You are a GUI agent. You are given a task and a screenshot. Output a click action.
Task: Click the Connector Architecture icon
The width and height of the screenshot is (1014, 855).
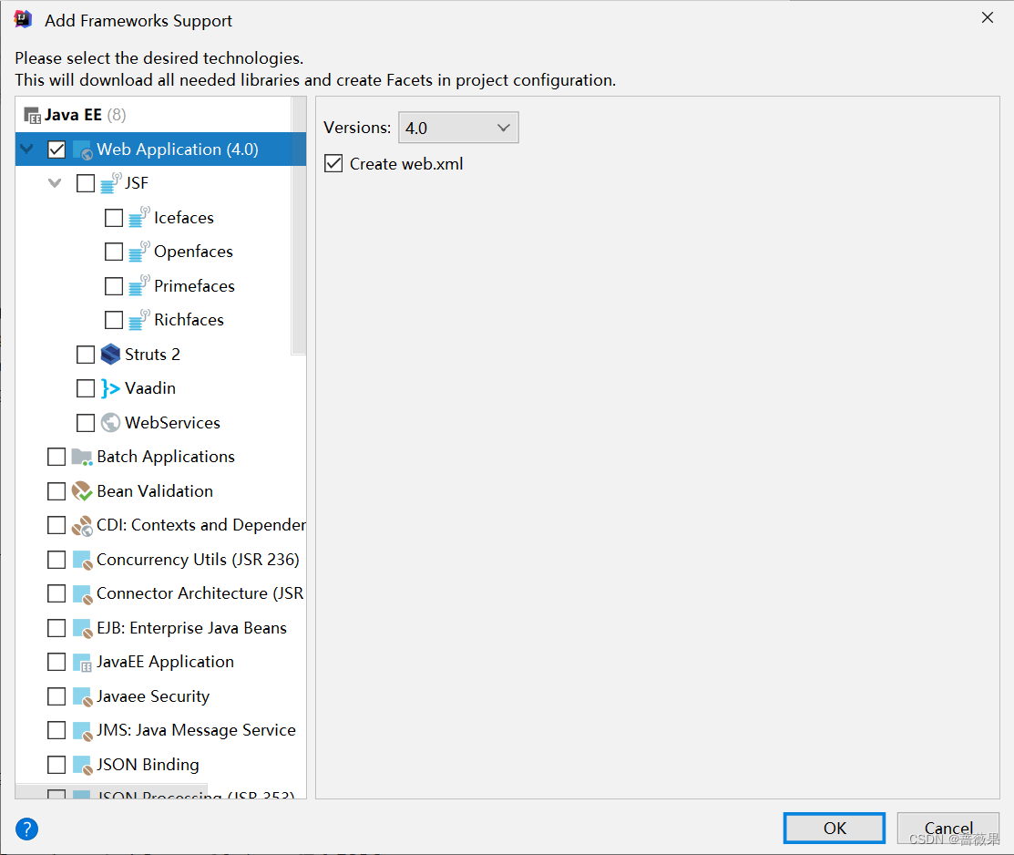[82, 593]
